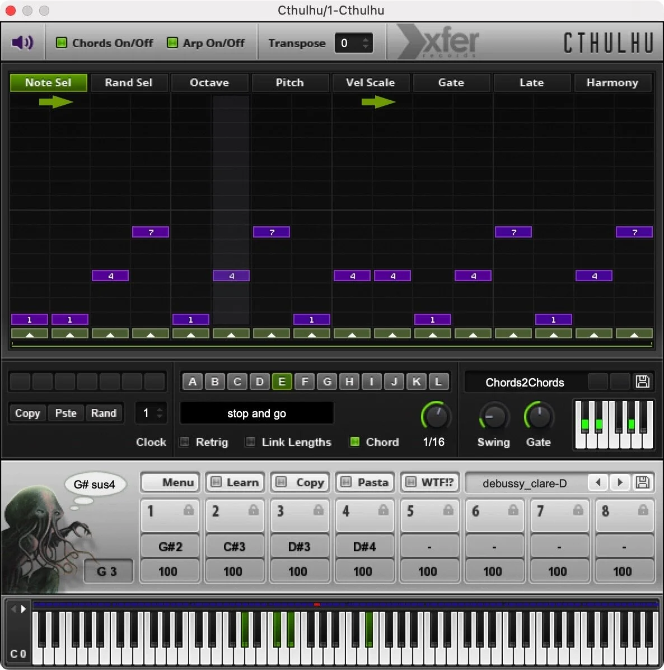664x670 pixels.
Task: Enable the Link Lengths checkbox
Action: (x=251, y=442)
